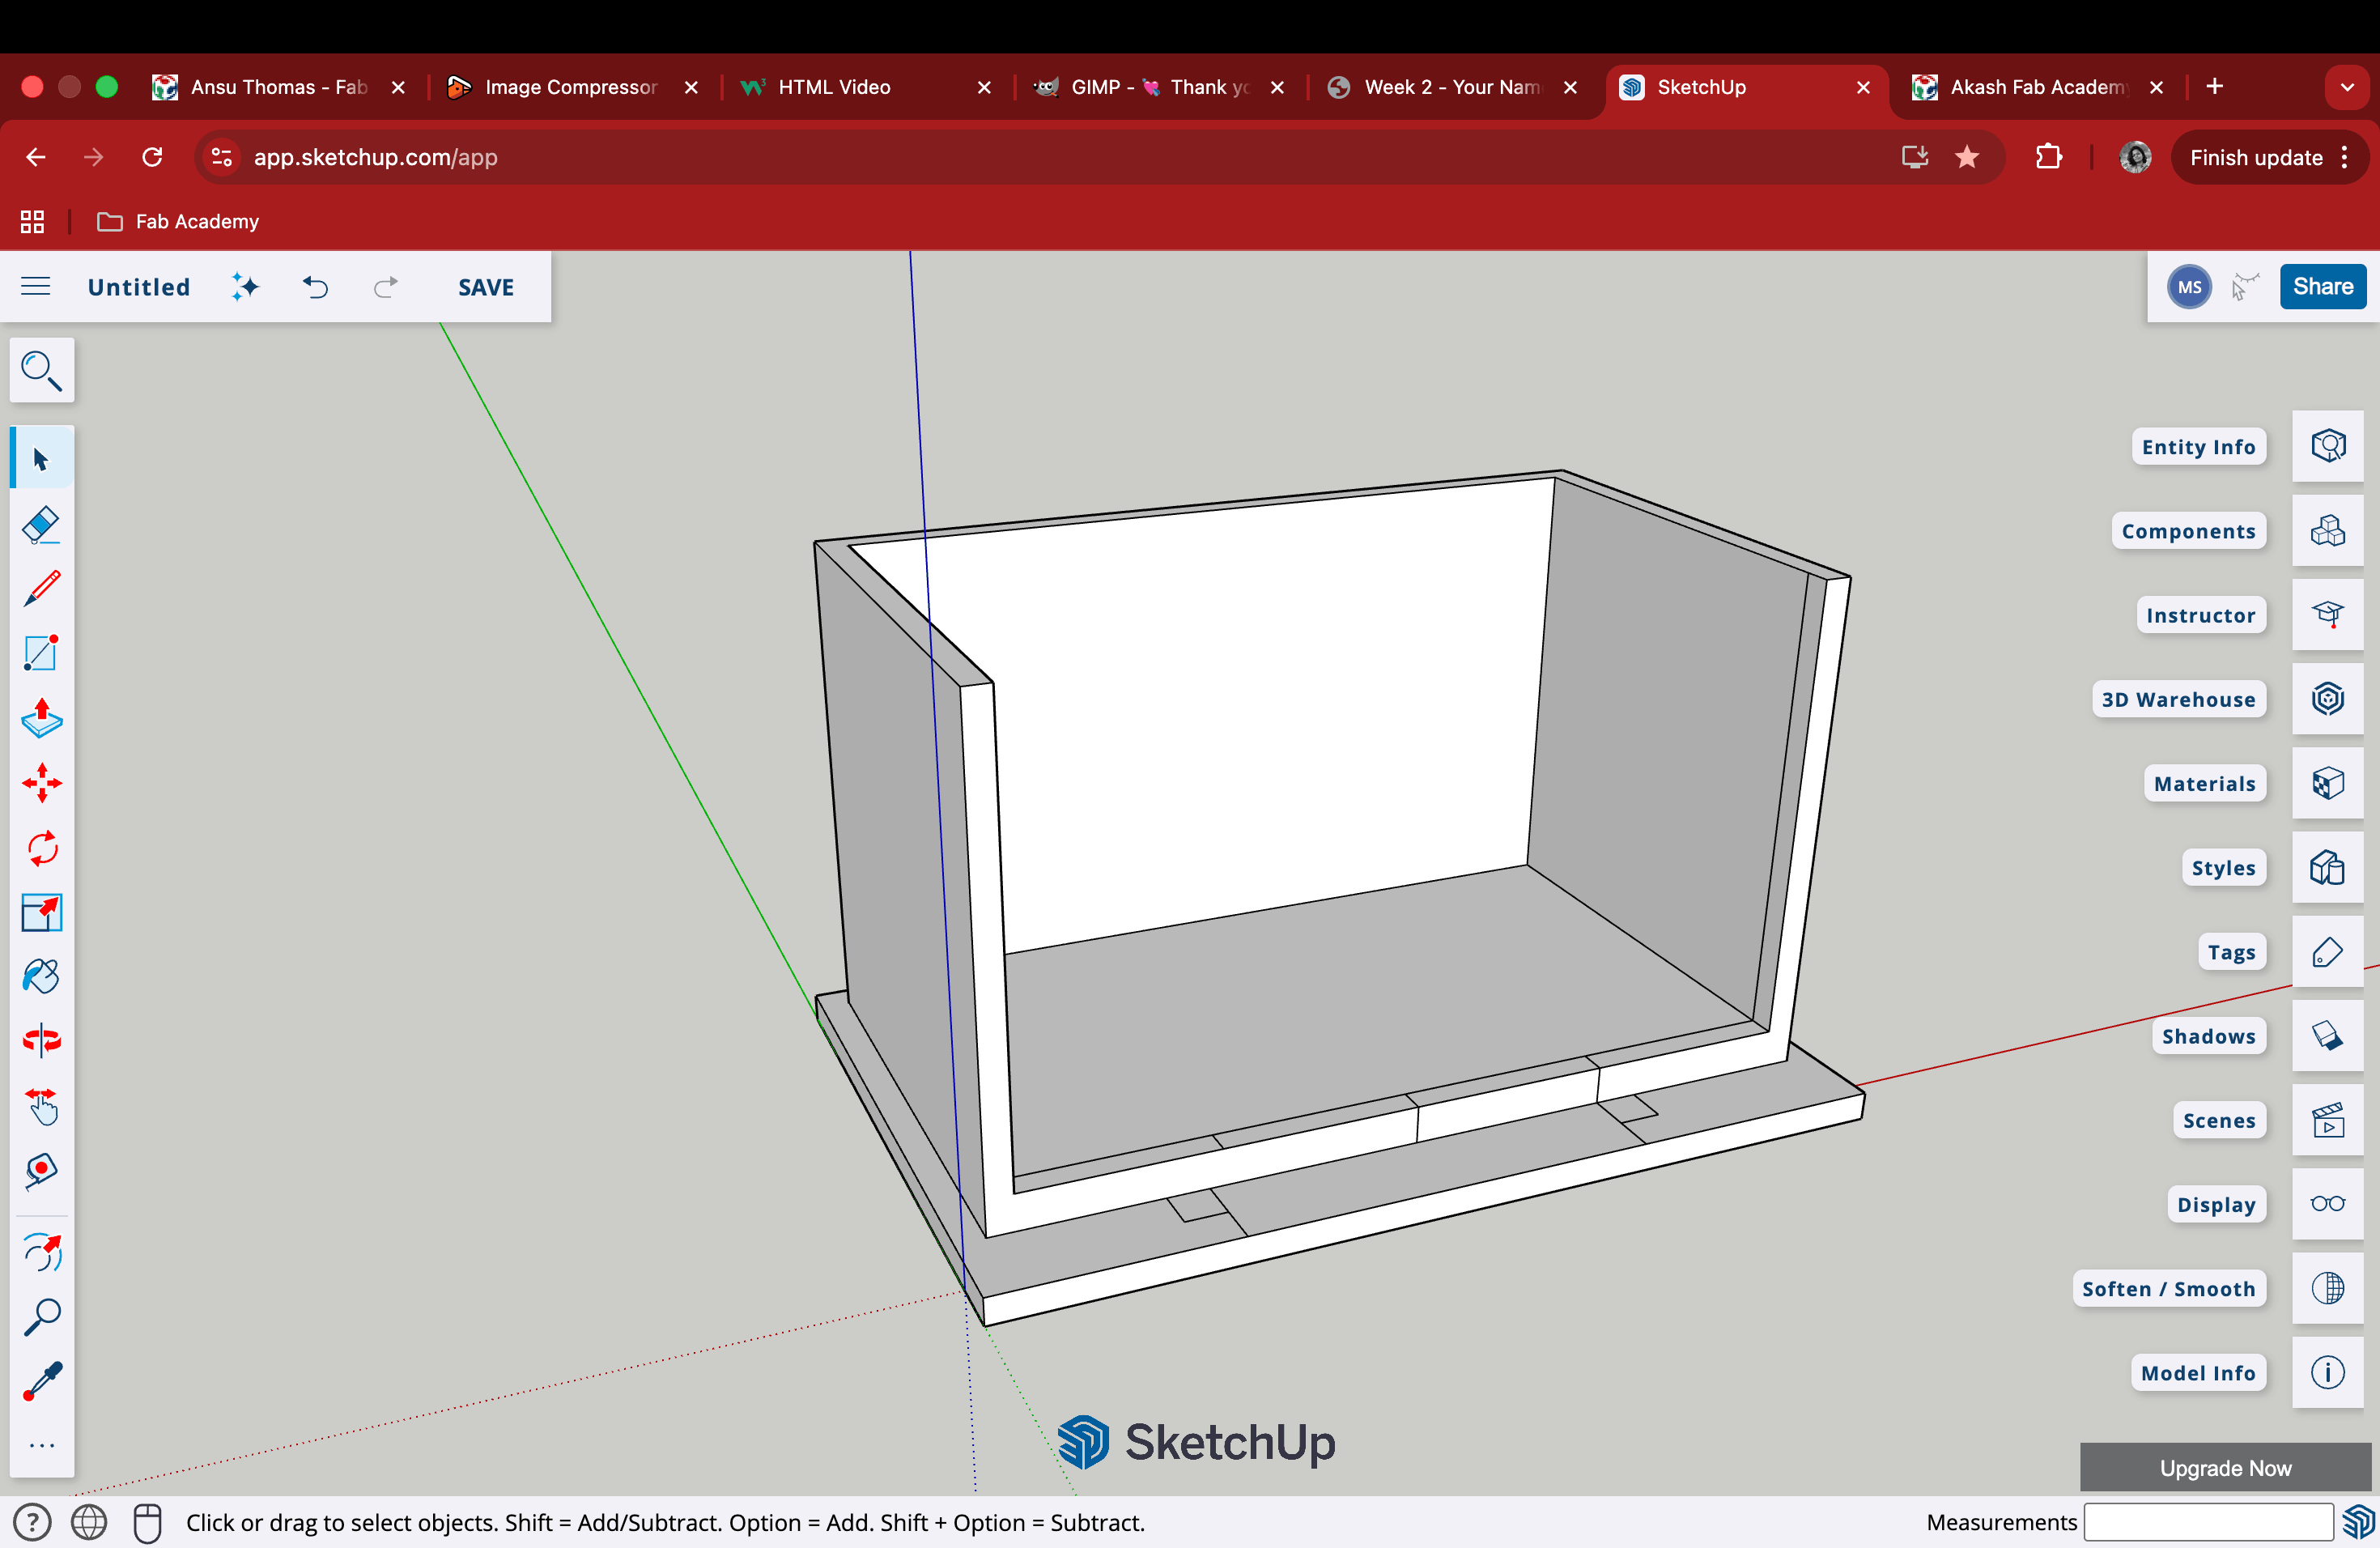The image size is (2380, 1548).
Task: Expand the browser tab list dropdown
Action: click(2347, 87)
